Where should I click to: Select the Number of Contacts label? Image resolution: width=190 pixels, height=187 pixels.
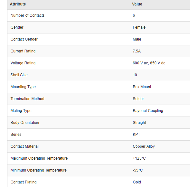pos(27,15)
